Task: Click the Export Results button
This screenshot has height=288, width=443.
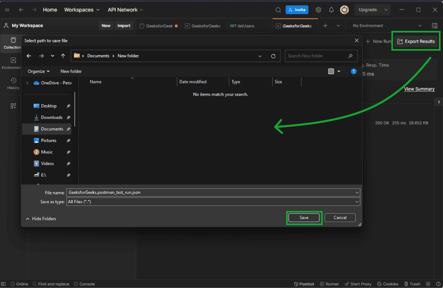Action: (x=416, y=41)
